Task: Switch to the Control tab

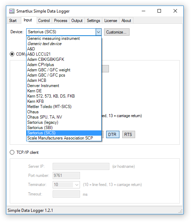Action: click(44, 21)
